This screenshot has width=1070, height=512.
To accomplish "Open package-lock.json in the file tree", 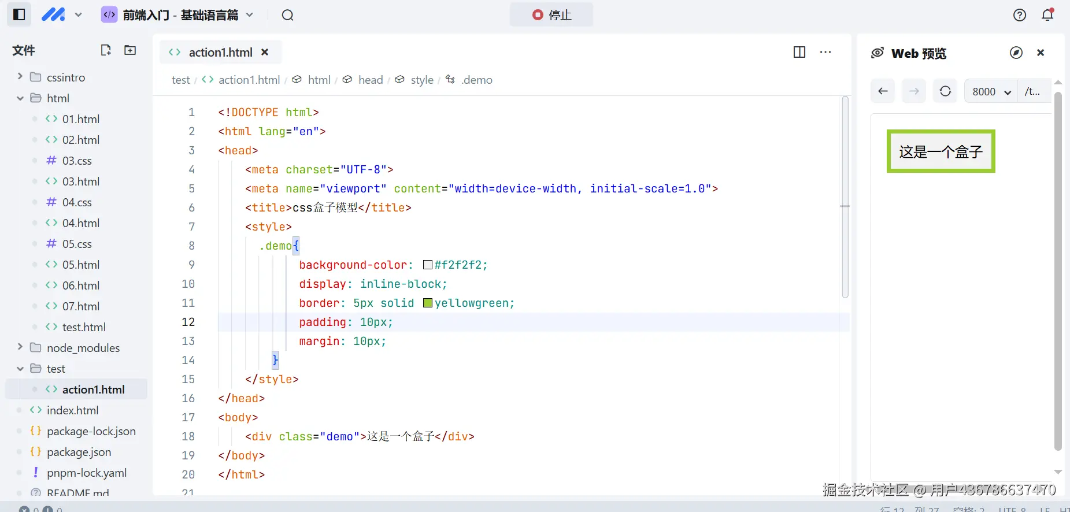I will 91,431.
